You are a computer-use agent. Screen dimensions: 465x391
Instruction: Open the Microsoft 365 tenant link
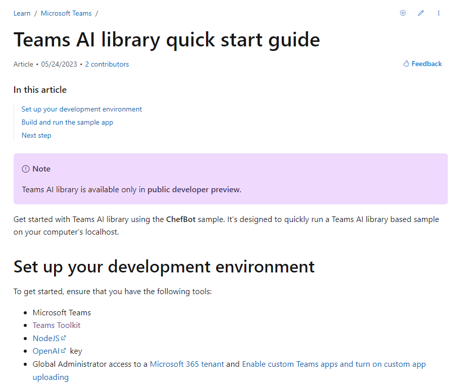(187, 364)
